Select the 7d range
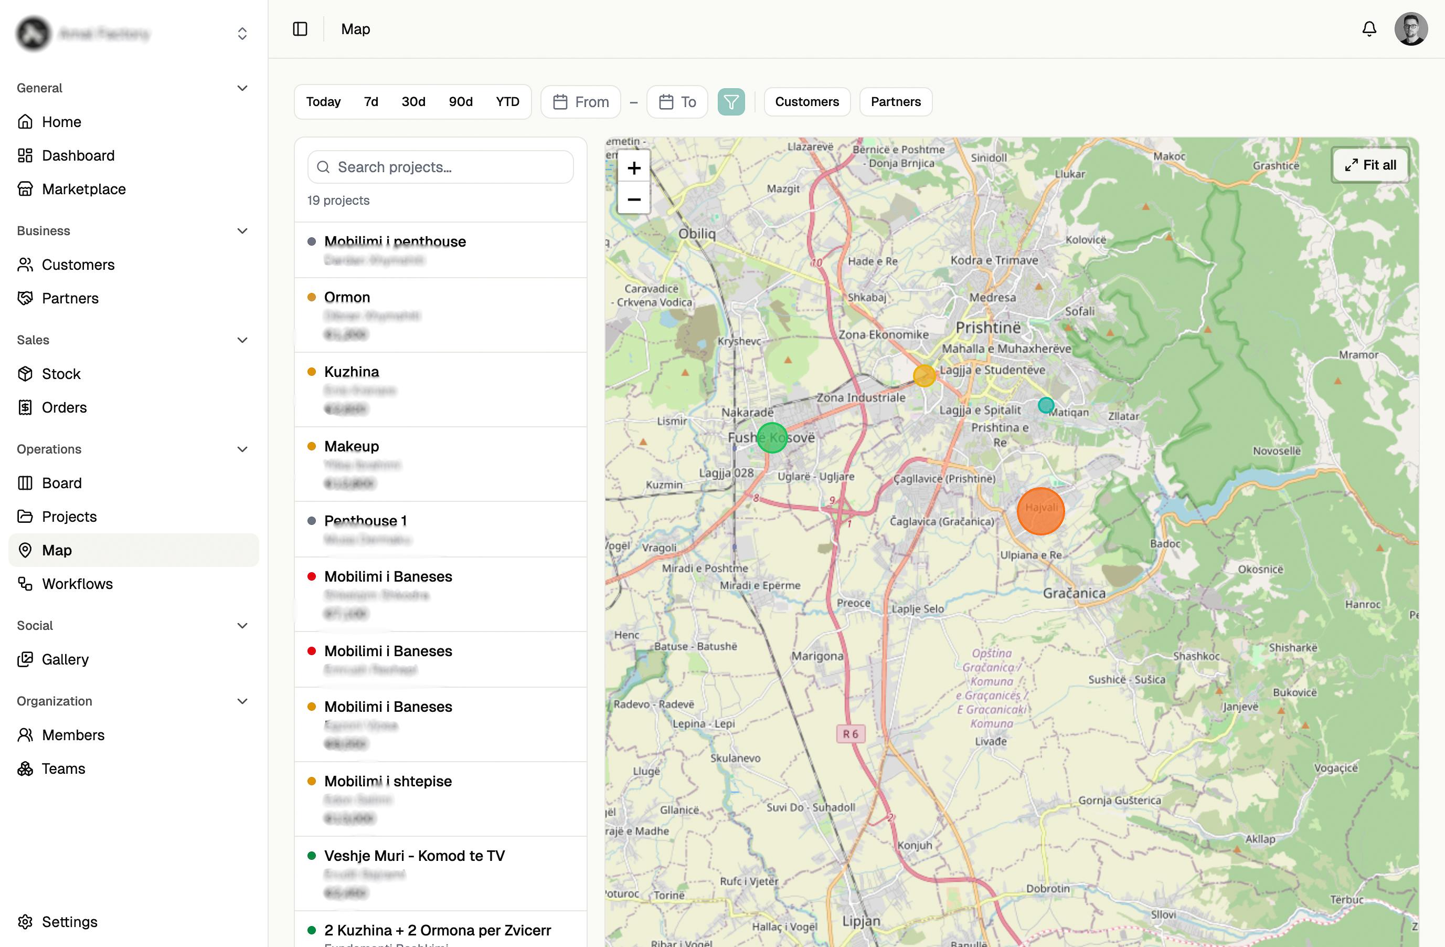Image resolution: width=1445 pixels, height=947 pixels. point(371,101)
